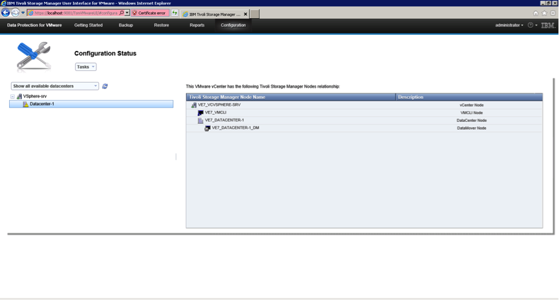The height and width of the screenshot is (300, 559).
Task: Go to the Restore tab
Action: click(x=162, y=25)
